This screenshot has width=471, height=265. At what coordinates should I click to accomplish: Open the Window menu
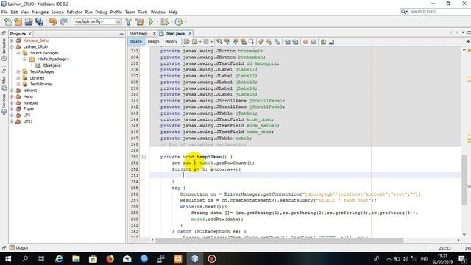[x=158, y=12]
